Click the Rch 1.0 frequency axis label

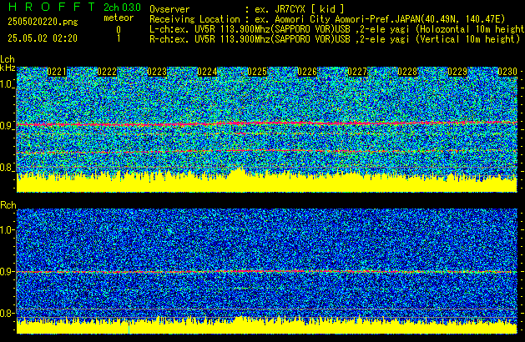click(7, 230)
